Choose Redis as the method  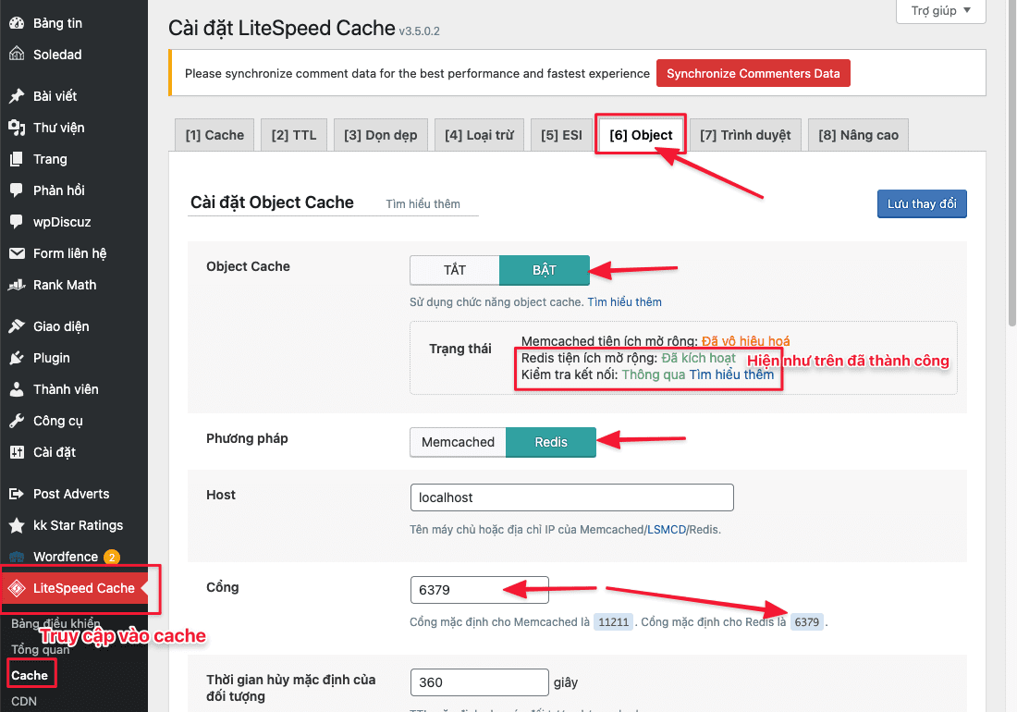[551, 442]
